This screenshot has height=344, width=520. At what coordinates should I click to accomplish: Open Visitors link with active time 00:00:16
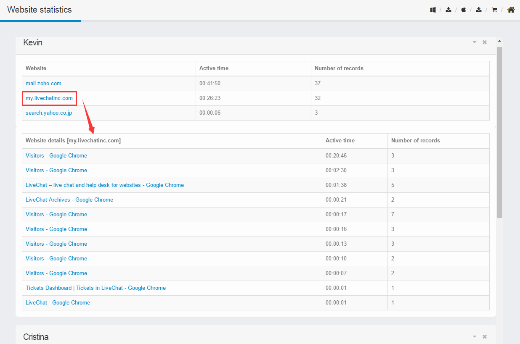click(56, 229)
